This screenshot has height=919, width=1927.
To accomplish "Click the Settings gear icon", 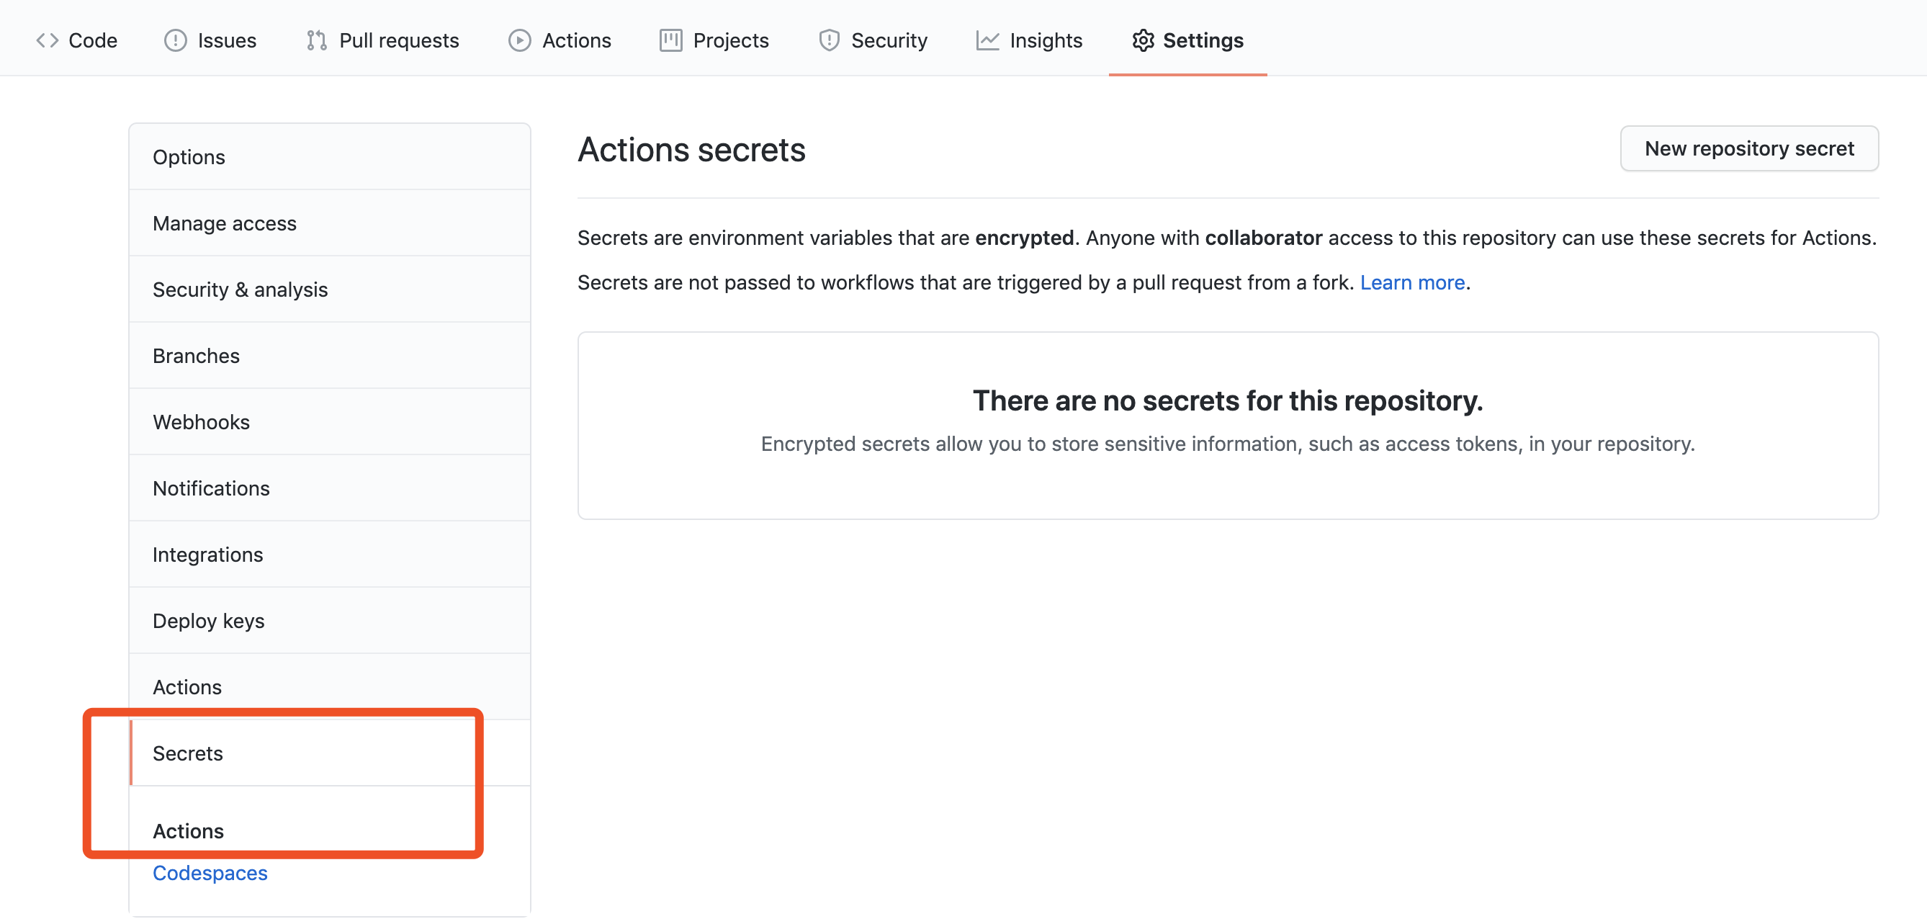I will point(1142,40).
